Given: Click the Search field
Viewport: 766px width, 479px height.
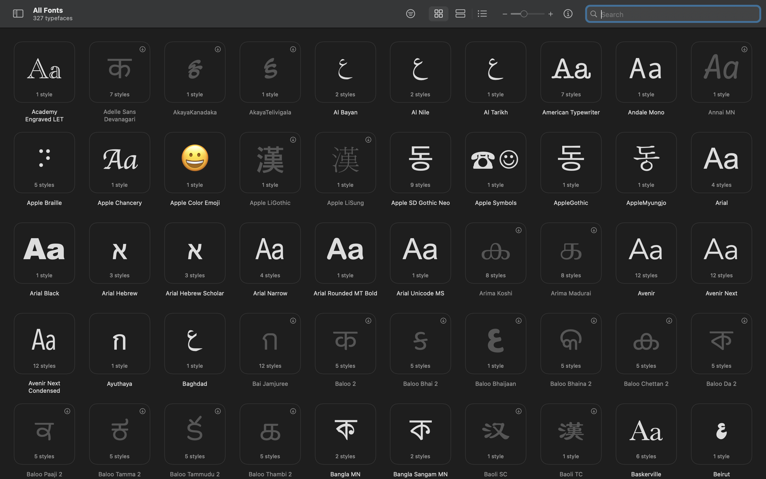Looking at the screenshot, I should (x=673, y=14).
